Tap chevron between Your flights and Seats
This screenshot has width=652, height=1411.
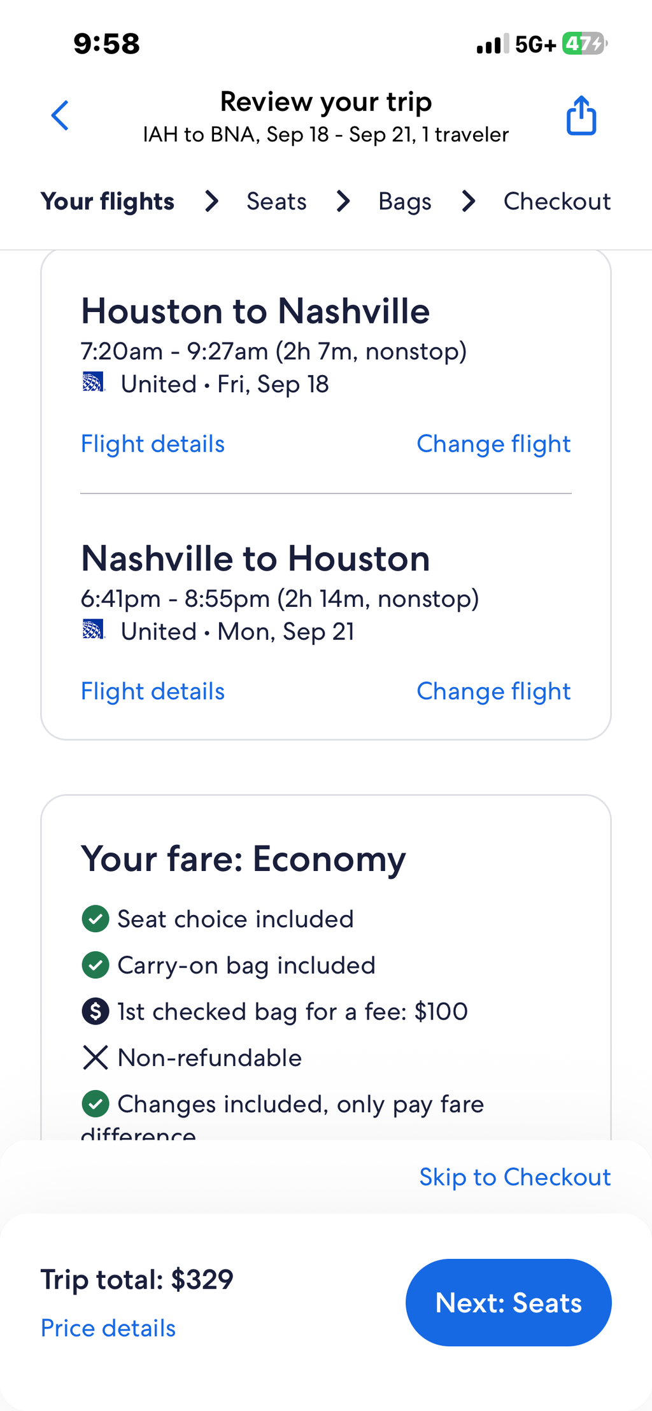click(x=211, y=201)
